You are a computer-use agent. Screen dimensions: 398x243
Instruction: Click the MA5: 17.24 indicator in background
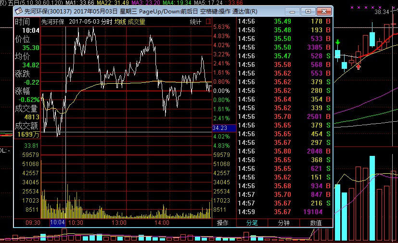click(208, 3)
